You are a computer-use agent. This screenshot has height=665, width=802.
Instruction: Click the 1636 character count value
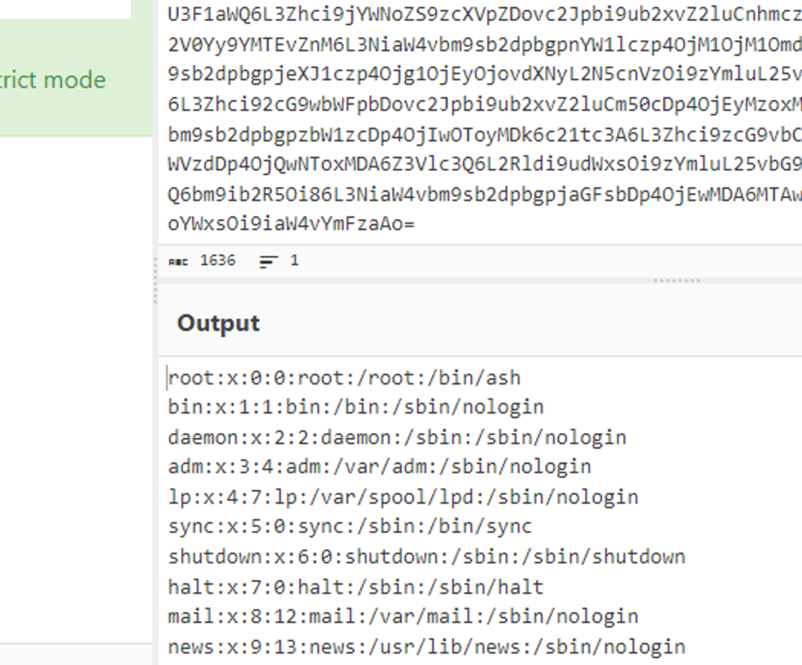(x=218, y=261)
